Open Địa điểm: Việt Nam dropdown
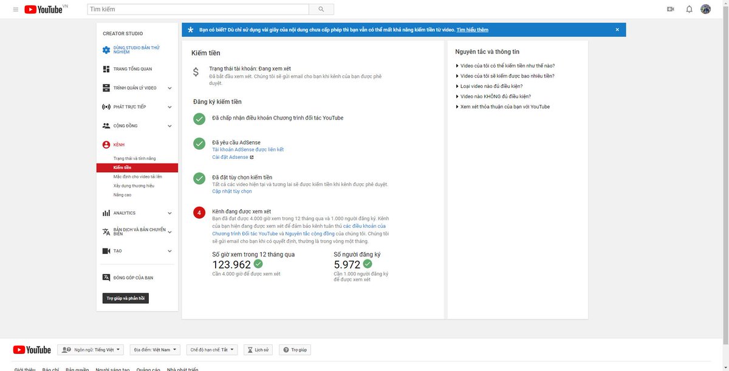 (156, 350)
